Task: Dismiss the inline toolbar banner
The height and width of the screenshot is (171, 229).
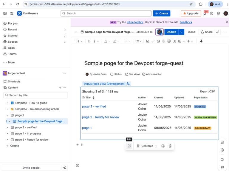Action: pyautogui.click(x=227, y=22)
